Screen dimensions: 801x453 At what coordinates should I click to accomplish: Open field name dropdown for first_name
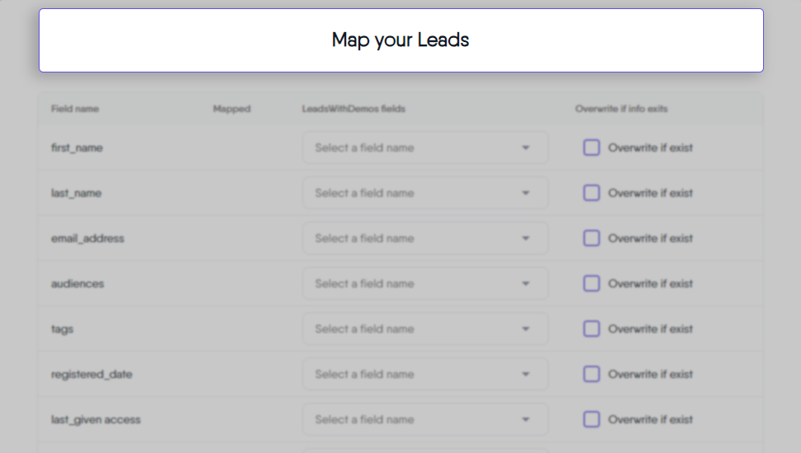tap(424, 148)
